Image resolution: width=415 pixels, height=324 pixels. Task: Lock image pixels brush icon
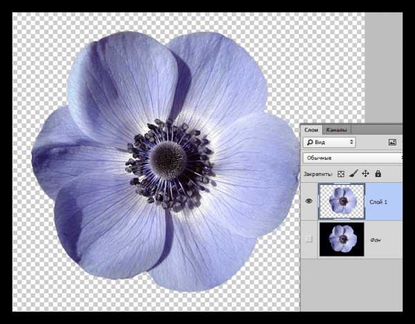pos(353,174)
